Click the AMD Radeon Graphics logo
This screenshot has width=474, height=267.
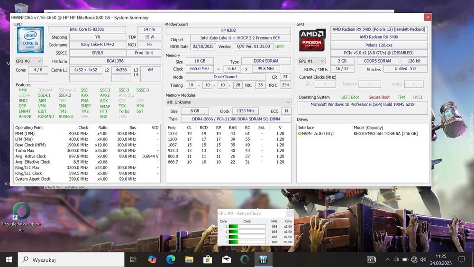[312, 40]
